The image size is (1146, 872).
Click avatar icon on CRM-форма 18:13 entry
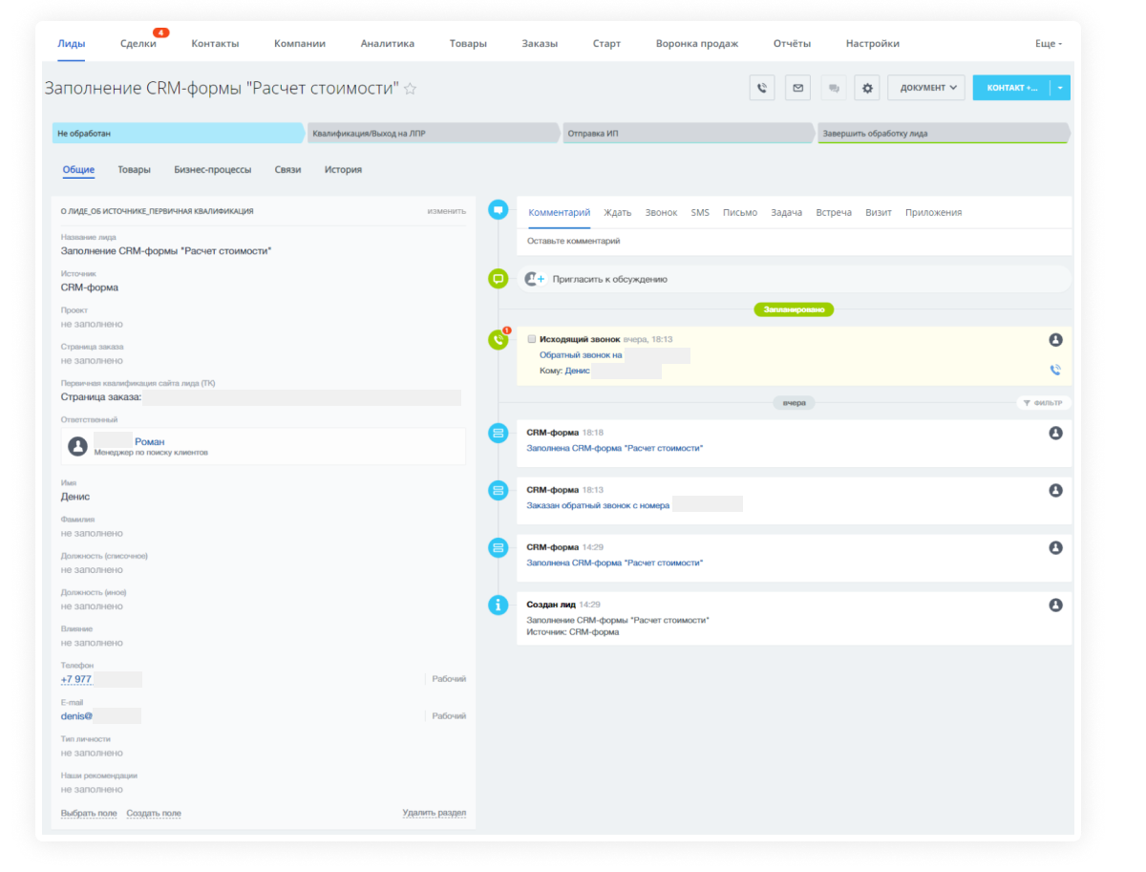click(1055, 490)
